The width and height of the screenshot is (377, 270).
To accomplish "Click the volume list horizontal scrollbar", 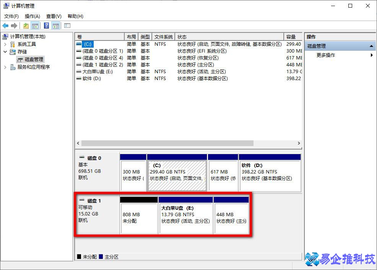I will [x=167, y=143].
